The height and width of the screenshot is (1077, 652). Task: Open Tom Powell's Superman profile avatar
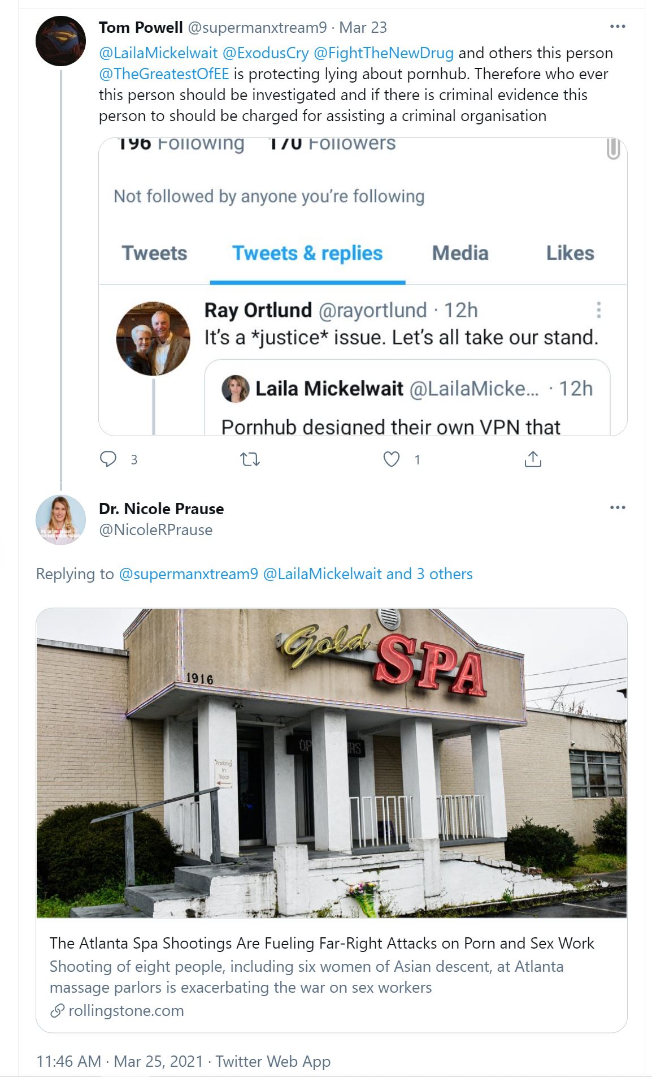[60, 41]
